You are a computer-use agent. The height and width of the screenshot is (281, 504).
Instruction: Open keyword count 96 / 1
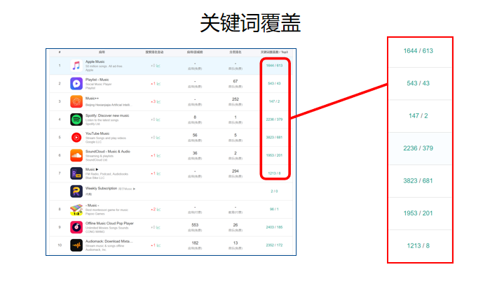274,209
